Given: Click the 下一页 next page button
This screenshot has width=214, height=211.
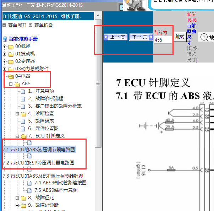Looking at the screenshot, I should 141,37.
